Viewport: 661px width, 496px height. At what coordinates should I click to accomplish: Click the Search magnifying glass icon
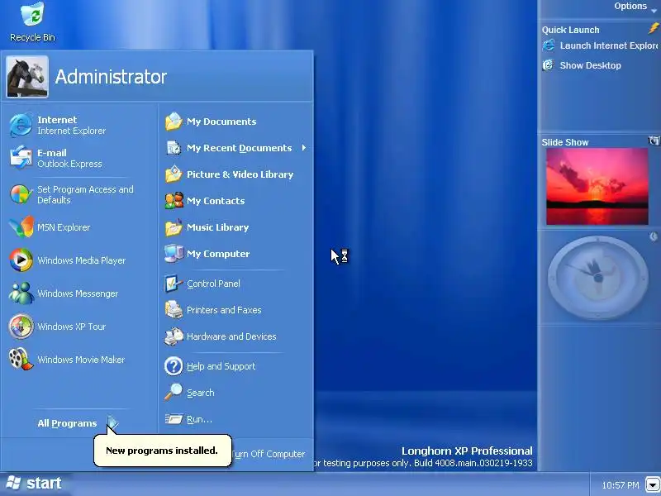[174, 392]
